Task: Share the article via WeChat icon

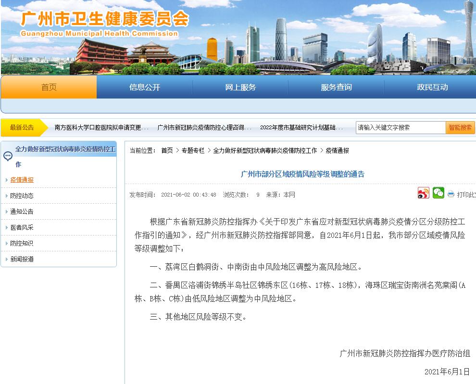Action: click(438, 193)
